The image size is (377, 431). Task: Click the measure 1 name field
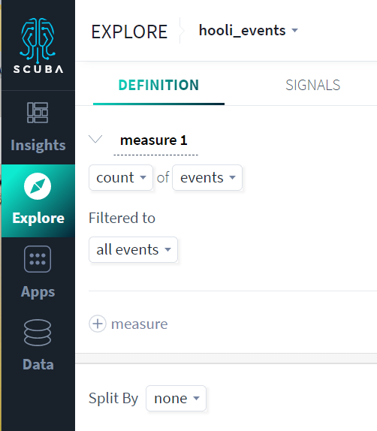(x=155, y=140)
